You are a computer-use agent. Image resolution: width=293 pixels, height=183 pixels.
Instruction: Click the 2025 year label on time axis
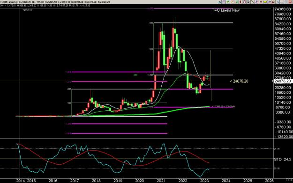248,181
